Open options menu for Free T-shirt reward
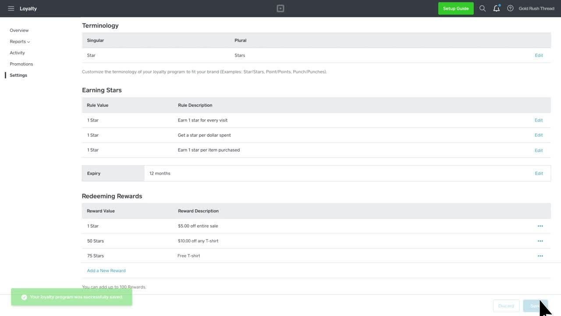 (x=540, y=256)
